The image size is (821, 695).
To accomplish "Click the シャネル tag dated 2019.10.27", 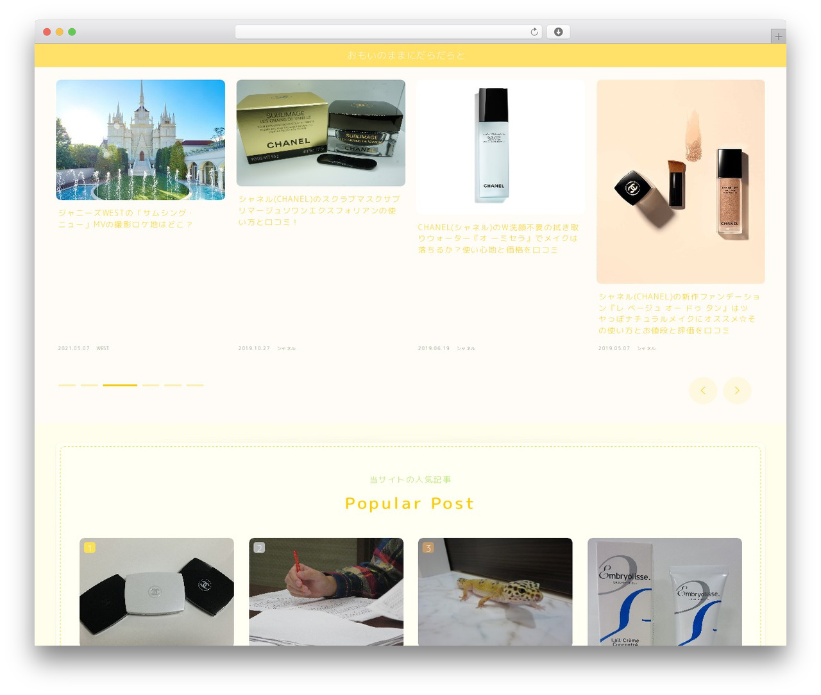I will pyautogui.click(x=286, y=348).
